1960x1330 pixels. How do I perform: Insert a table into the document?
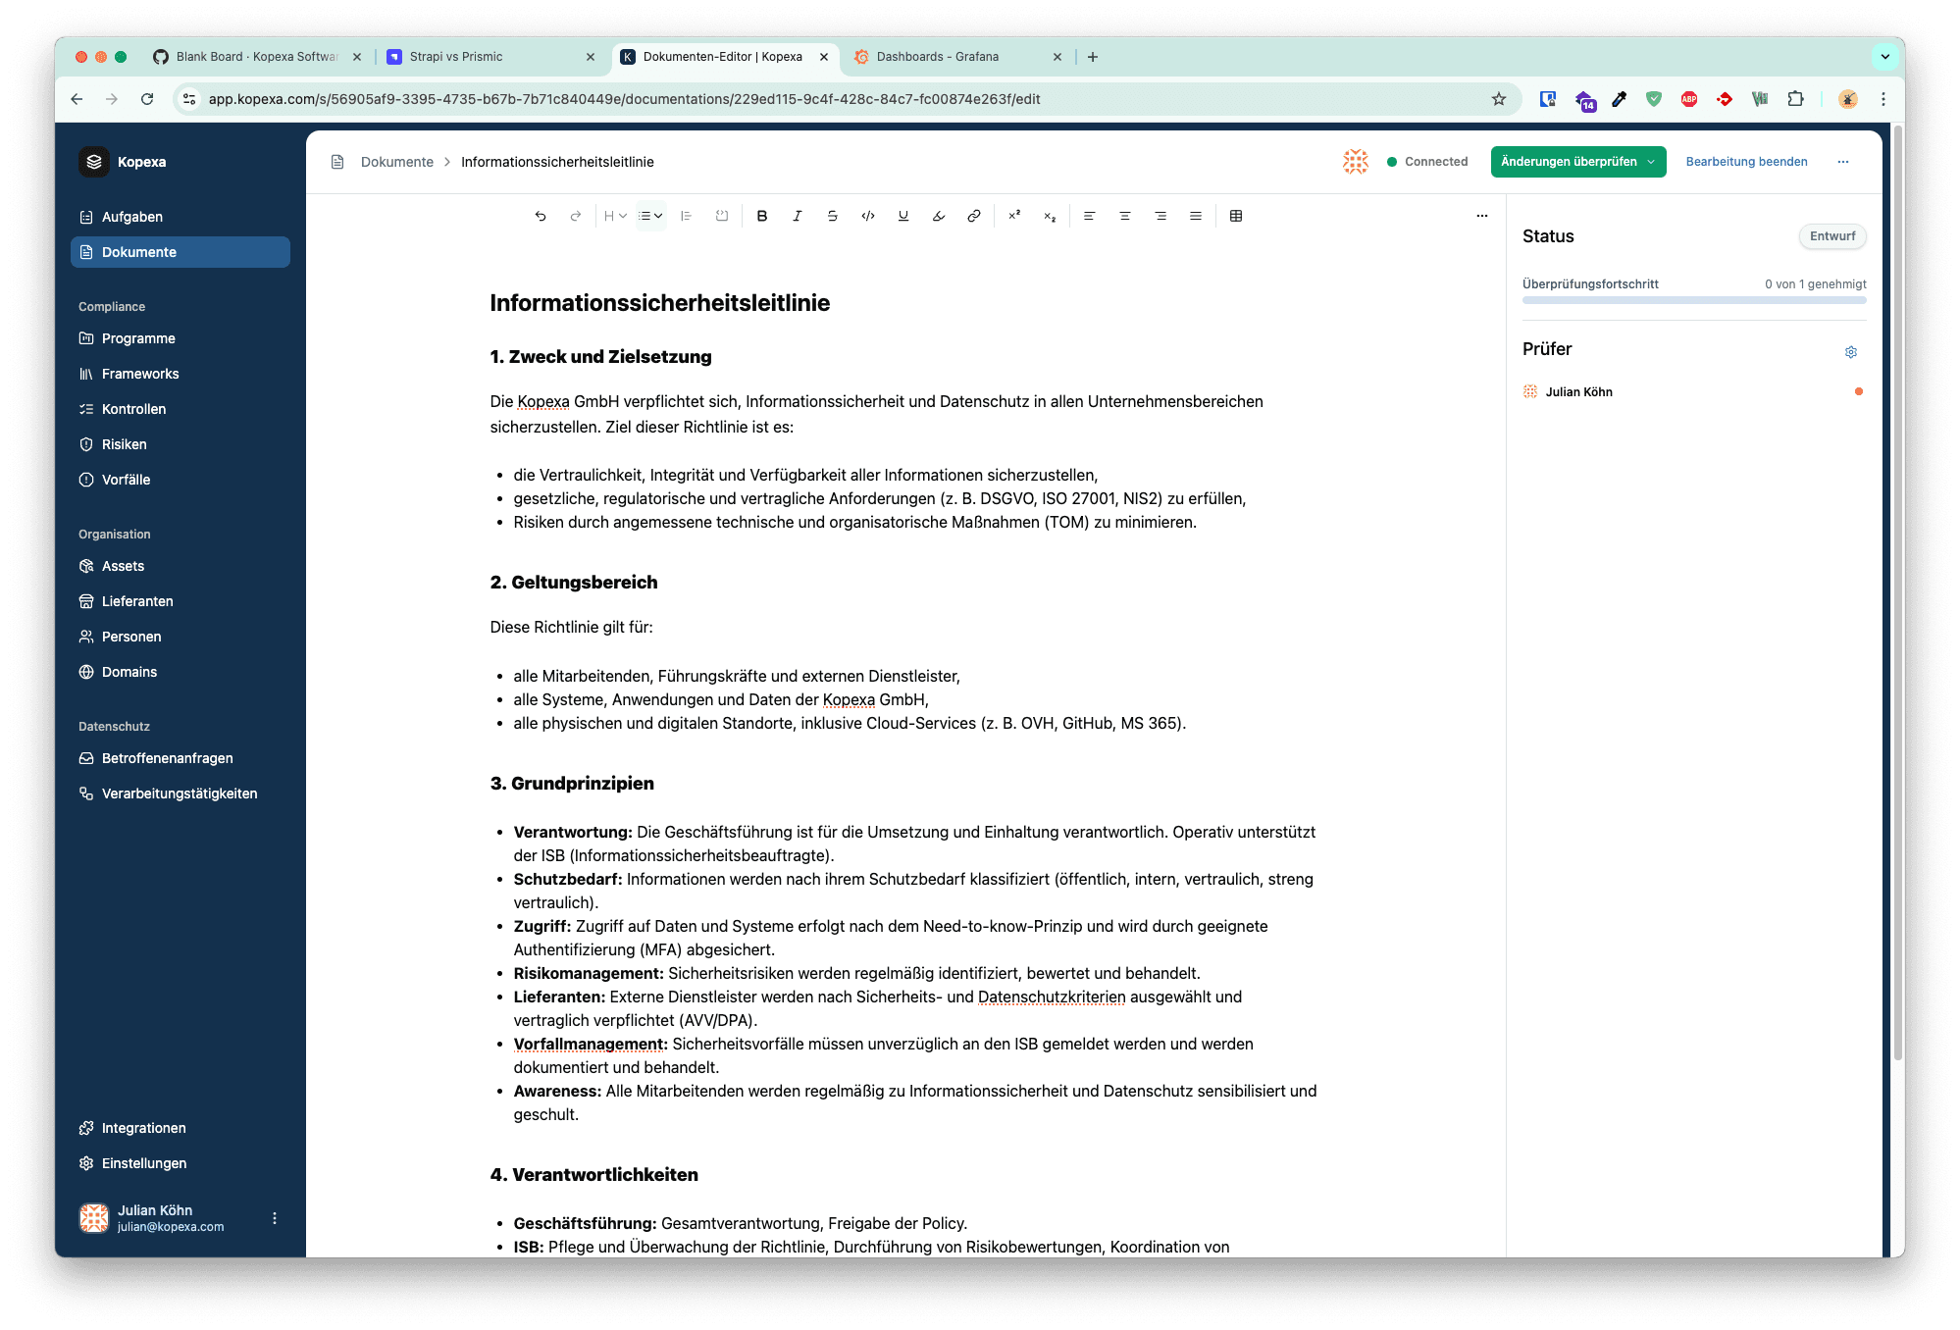[1236, 216]
